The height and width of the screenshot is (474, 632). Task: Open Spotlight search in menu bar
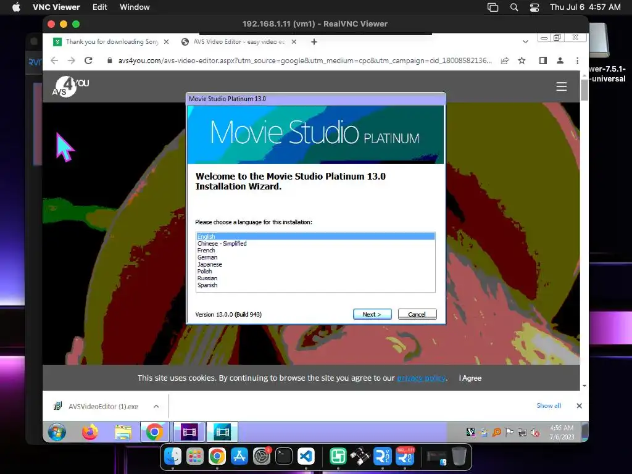[514, 7]
